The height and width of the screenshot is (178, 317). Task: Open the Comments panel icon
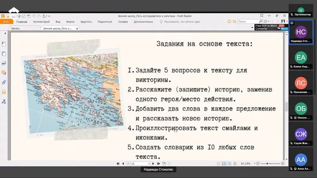point(4,73)
